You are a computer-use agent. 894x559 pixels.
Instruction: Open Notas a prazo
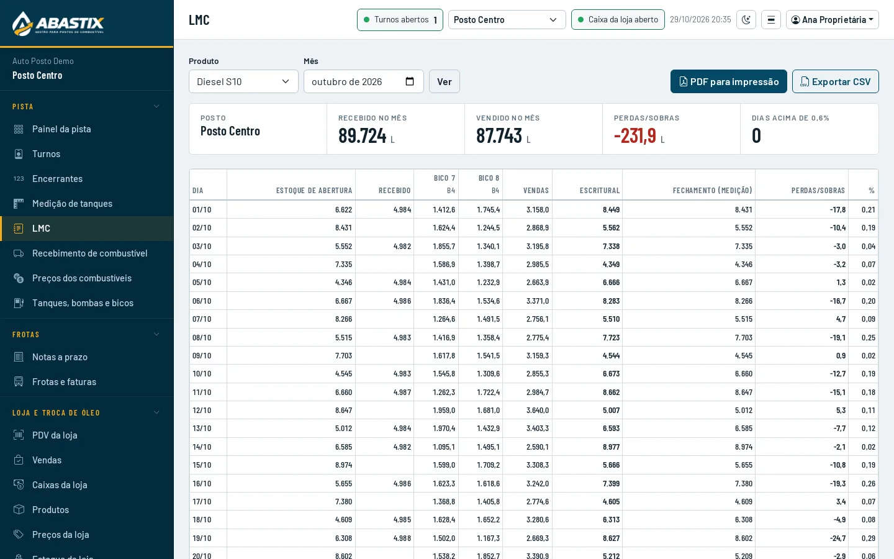coord(87,357)
